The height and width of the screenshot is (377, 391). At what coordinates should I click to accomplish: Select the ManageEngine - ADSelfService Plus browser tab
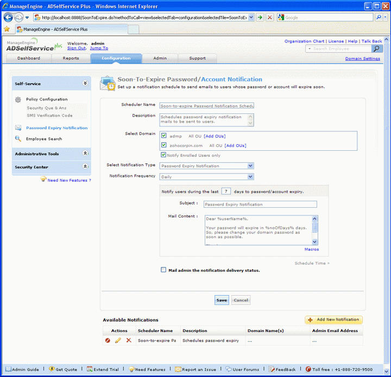71,29
